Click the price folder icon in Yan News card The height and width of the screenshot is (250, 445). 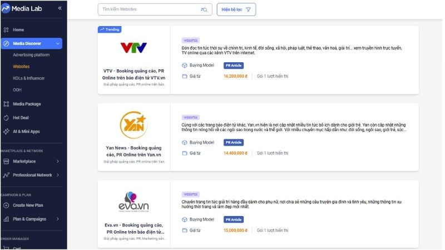coord(185,153)
